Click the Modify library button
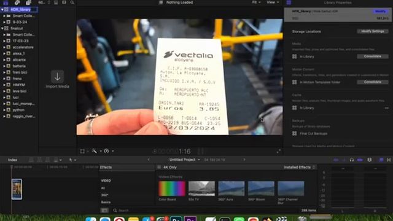Viewport: 393px width, 221px height. [x=380, y=11]
